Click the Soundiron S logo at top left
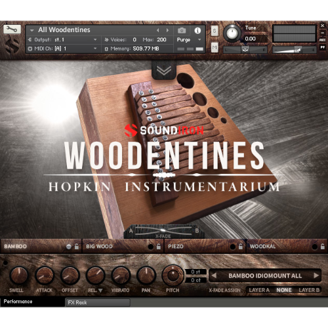 coord(12,45)
